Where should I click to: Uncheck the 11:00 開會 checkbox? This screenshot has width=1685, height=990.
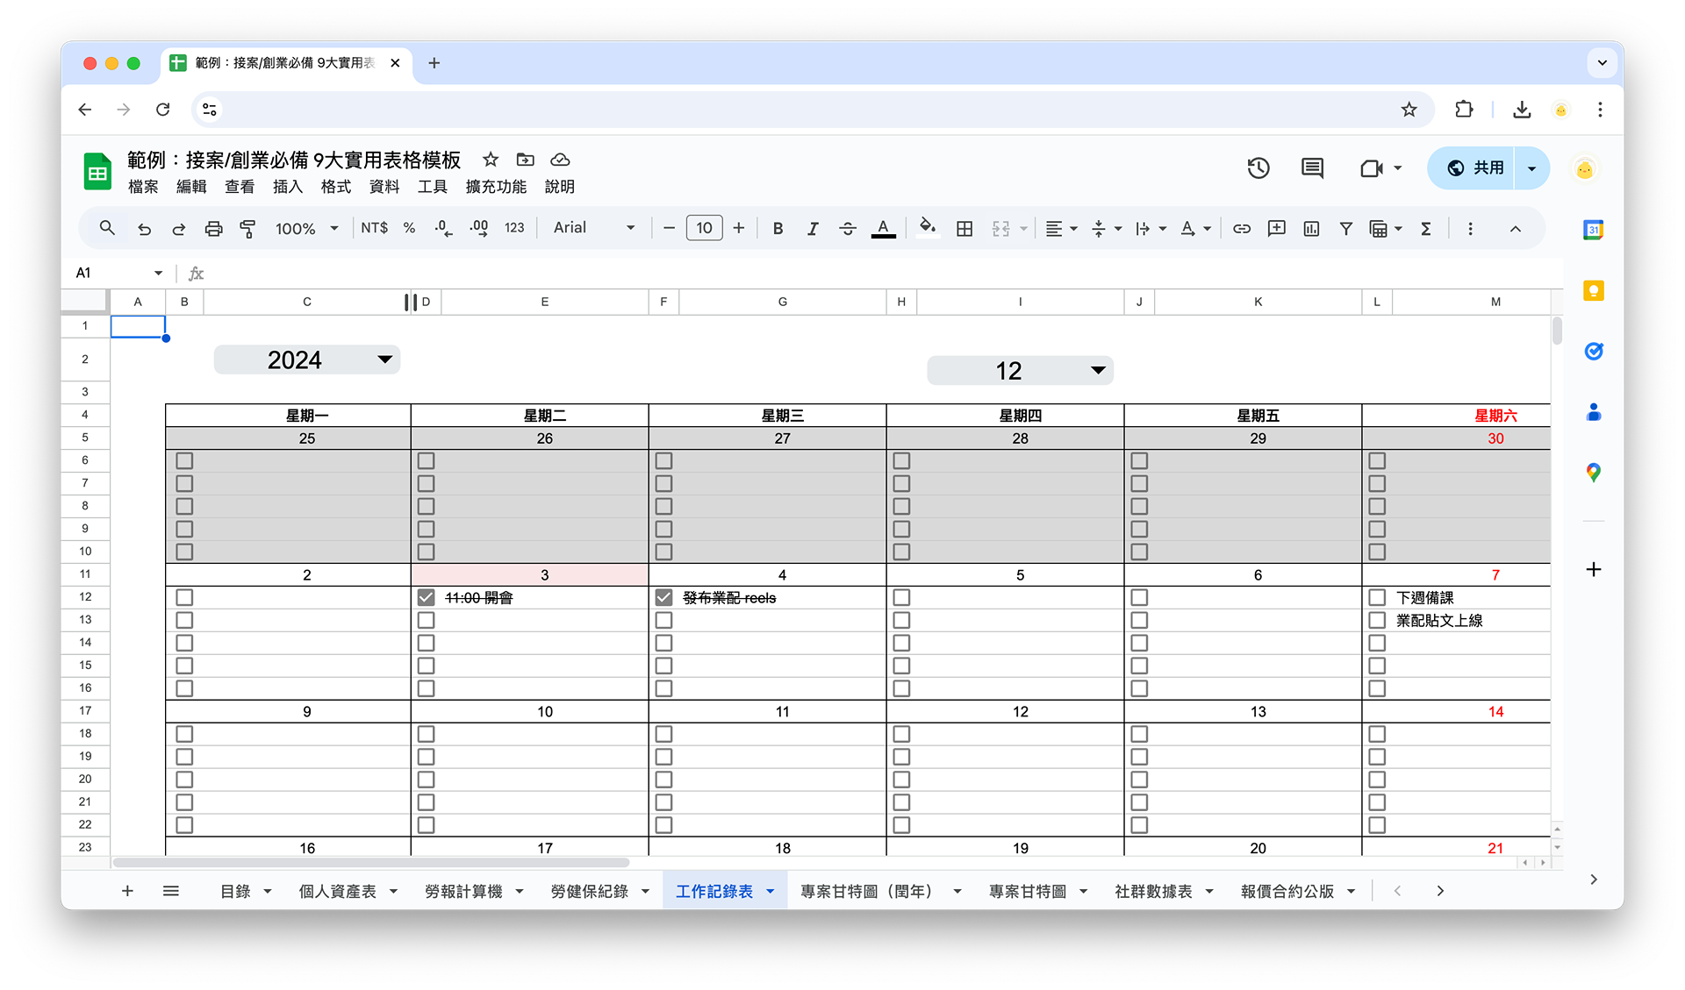[x=427, y=598]
